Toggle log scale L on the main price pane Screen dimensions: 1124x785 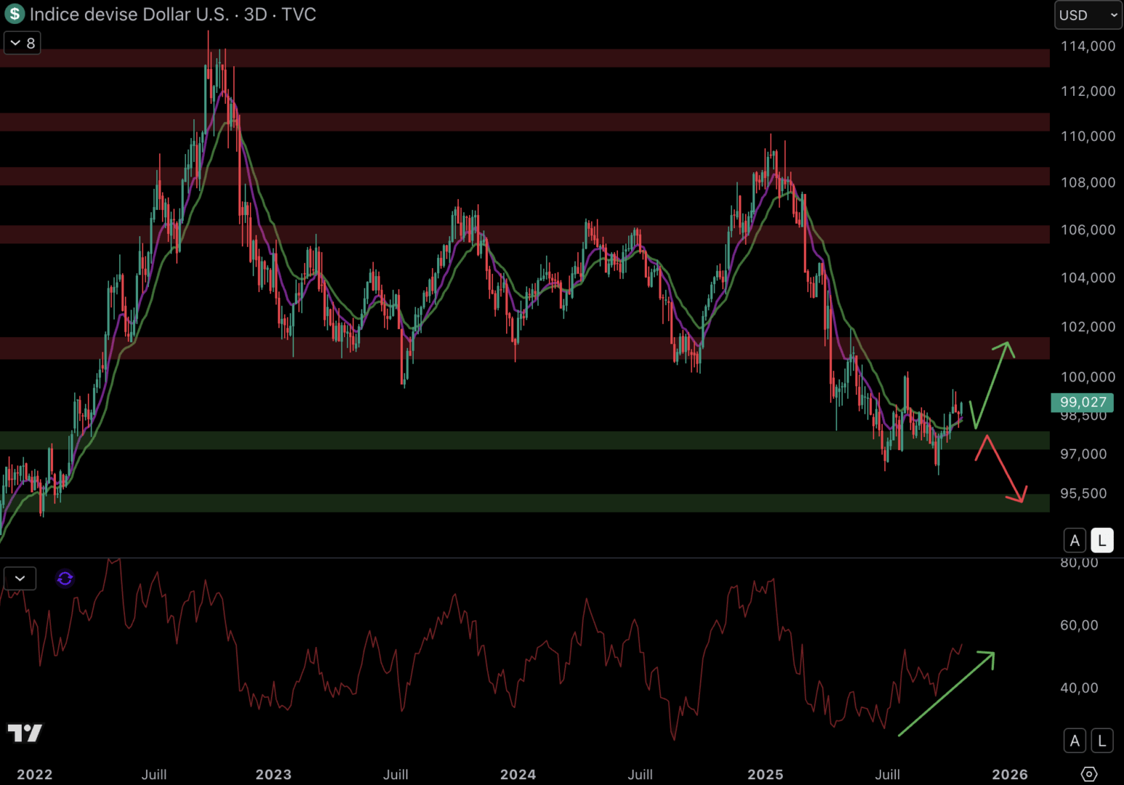coord(1102,541)
